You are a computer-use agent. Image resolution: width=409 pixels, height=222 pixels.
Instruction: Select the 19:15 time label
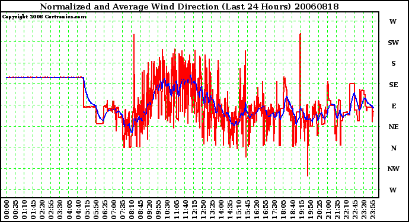301,210
